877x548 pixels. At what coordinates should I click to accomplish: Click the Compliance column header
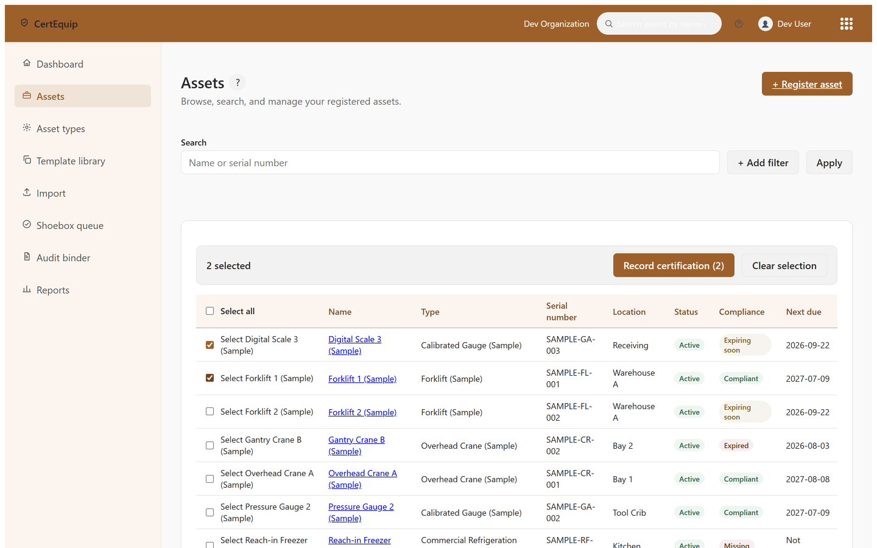(x=741, y=312)
